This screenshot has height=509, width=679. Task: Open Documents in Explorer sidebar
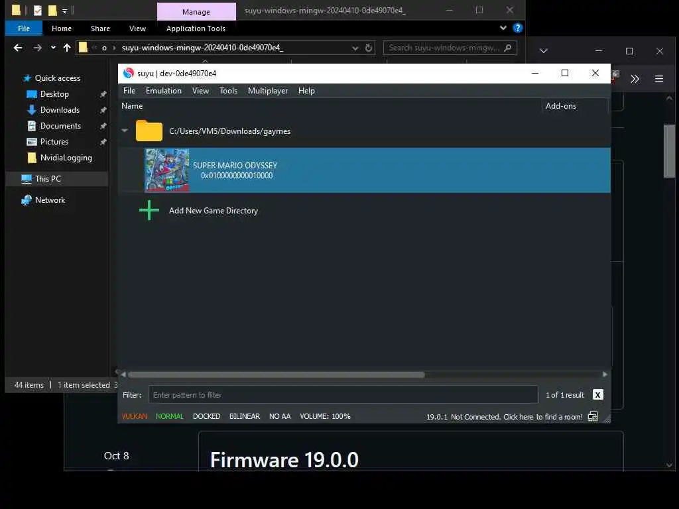tap(60, 126)
